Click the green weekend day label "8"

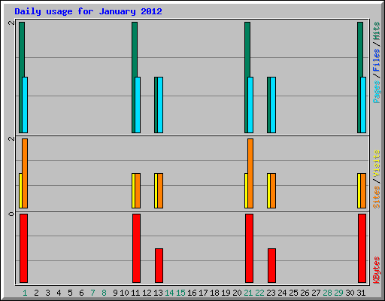point(104,293)
